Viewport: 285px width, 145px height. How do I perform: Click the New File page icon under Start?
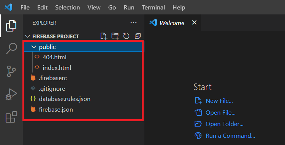click(x=198, y=101)
